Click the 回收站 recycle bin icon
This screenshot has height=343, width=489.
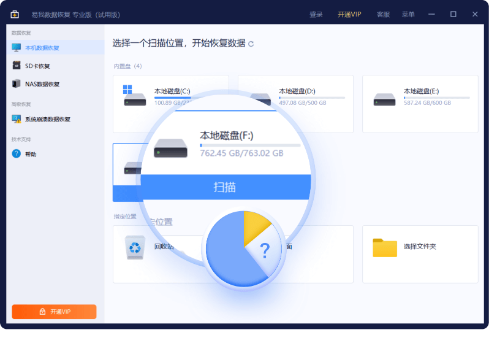[x=135, y=247]
